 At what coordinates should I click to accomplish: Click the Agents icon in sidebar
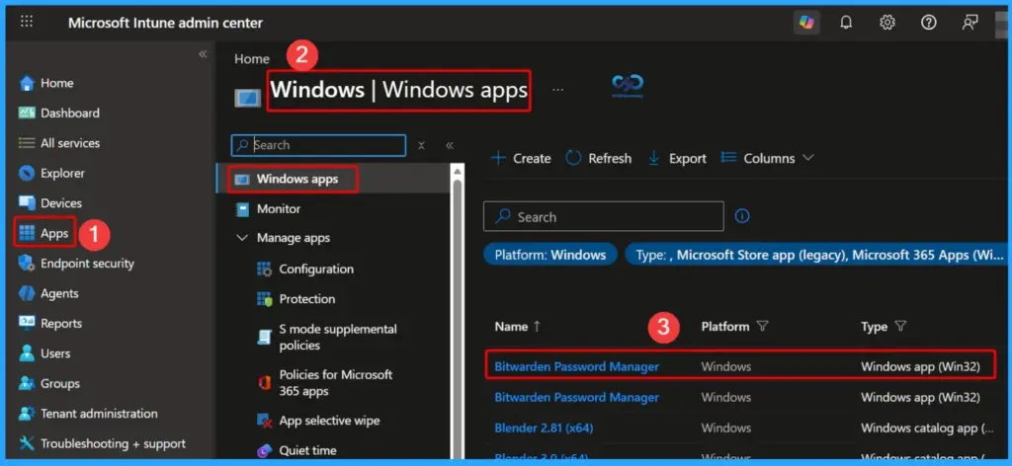[x=27, y=293]
